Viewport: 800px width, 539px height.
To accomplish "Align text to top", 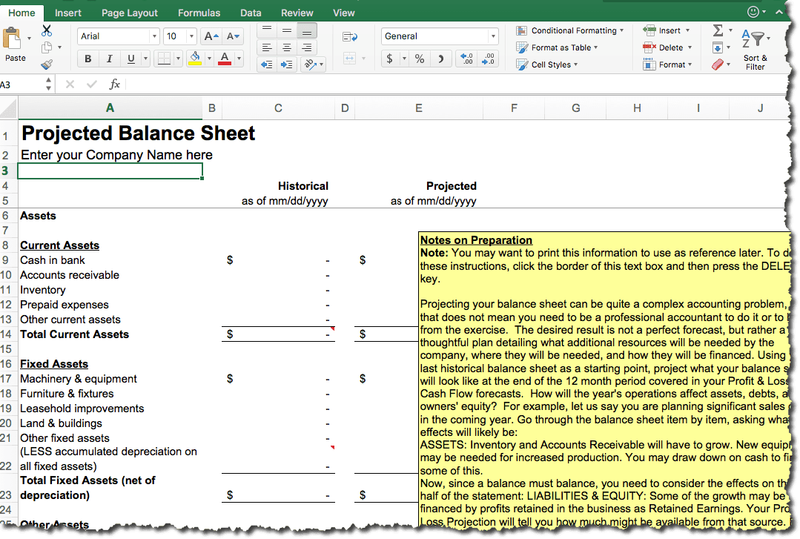I will tap(267, 30).
